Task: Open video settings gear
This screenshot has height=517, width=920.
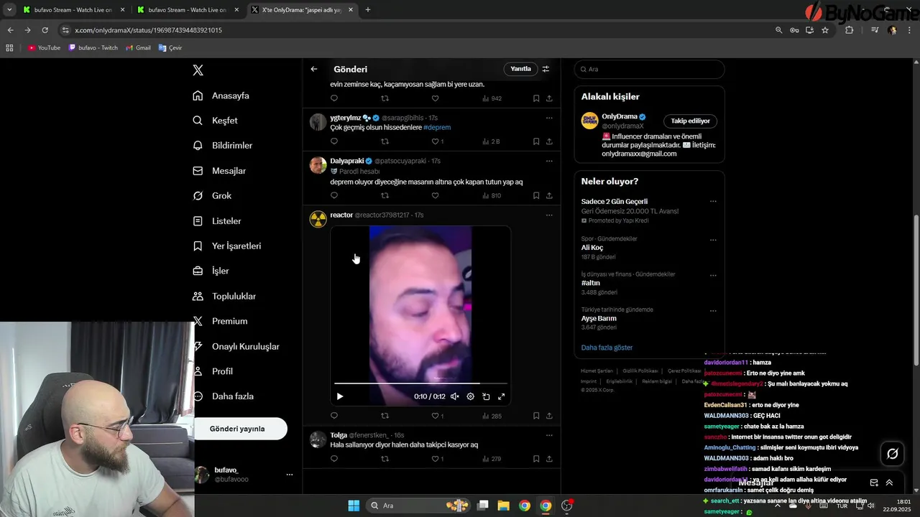Action: [470, 396]
